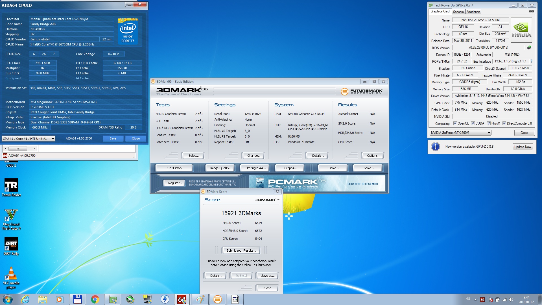Open Tomb Raider desktop shortcut
Viewport: 542px width, 305px height.
[x=11, y=188]
